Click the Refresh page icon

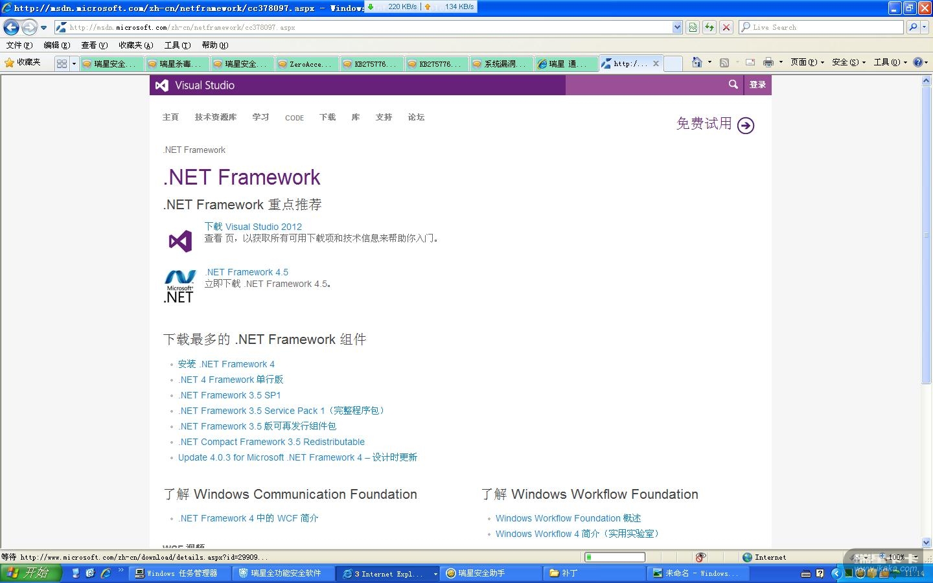pos(709,27)
